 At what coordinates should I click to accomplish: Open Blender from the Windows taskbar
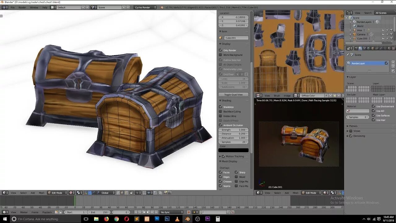click(187, 219)
